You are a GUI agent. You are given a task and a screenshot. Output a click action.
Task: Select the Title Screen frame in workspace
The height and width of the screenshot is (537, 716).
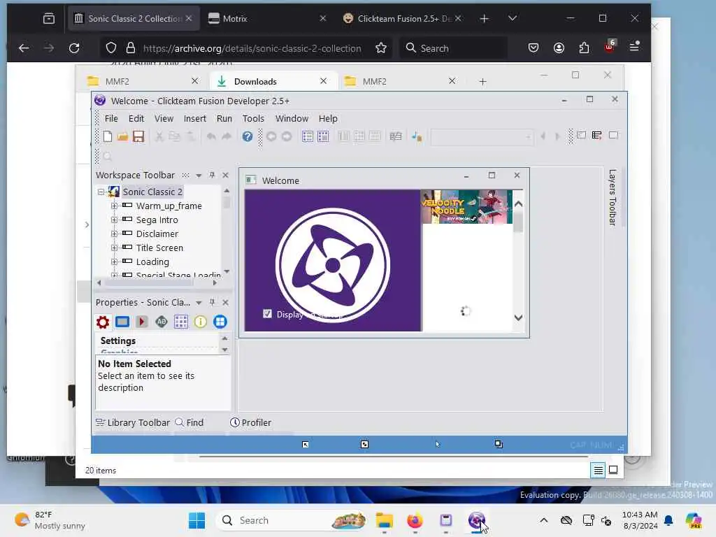pyautogui.click(x=159, y=248)
